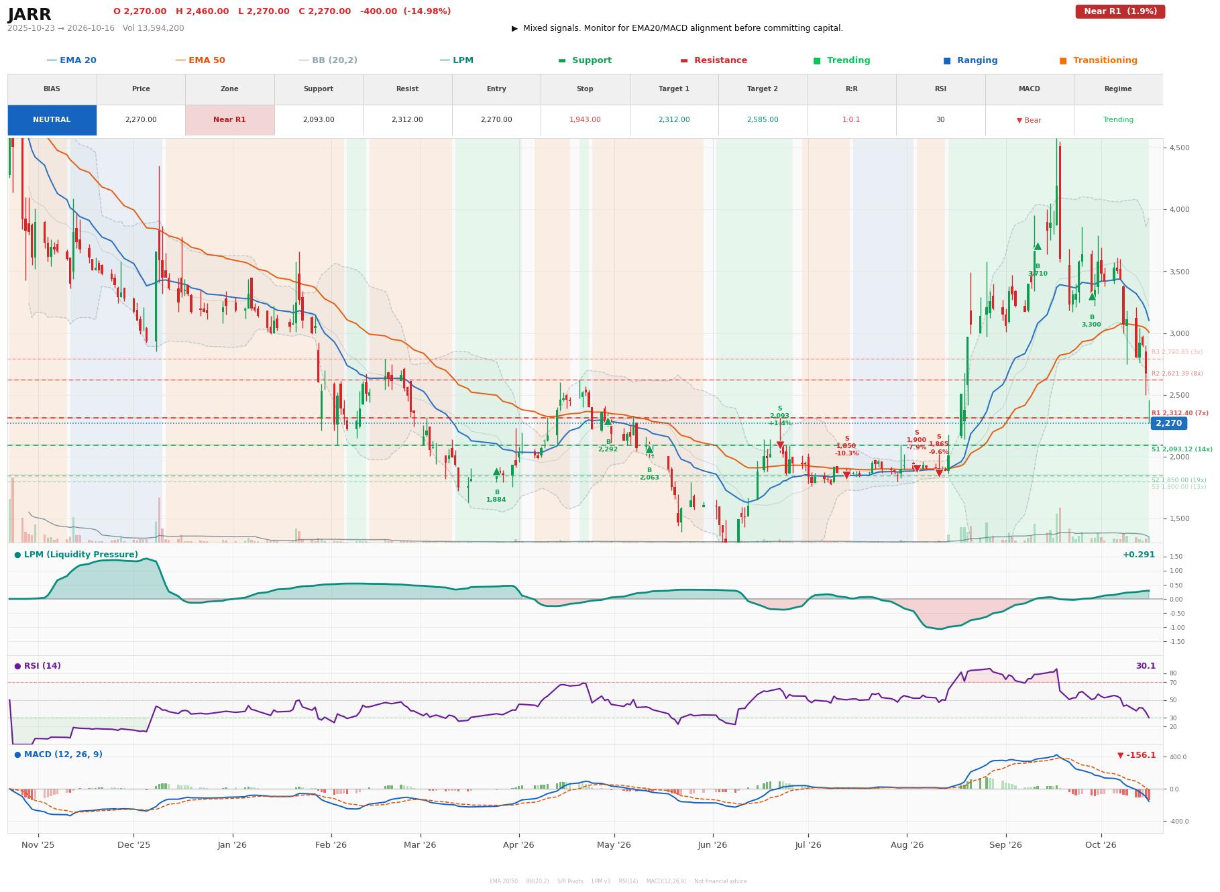Click the Target 2 value 2,585.00
Image resolution: width=1220 pixels, height=892 pixels.
click(763, 120)
